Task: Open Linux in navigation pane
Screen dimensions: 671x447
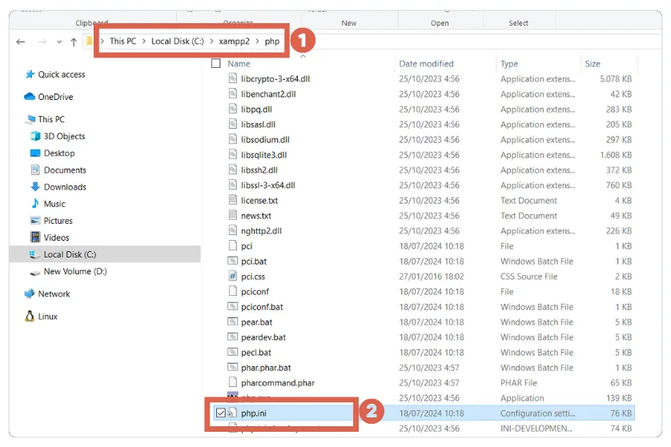Action: pos(47,317)
